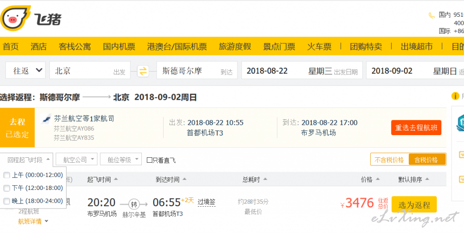Go to 酒店 in navigation bar
This screenshot has width=464, height=233.
39,47
